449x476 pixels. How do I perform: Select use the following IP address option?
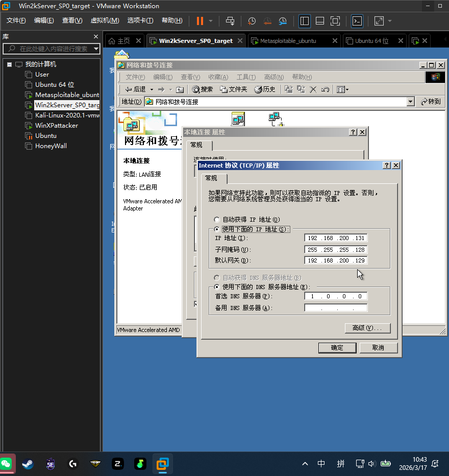point(216,229)
